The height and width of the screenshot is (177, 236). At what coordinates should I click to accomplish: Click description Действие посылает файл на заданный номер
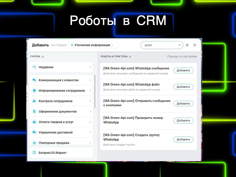coord(131,90)
